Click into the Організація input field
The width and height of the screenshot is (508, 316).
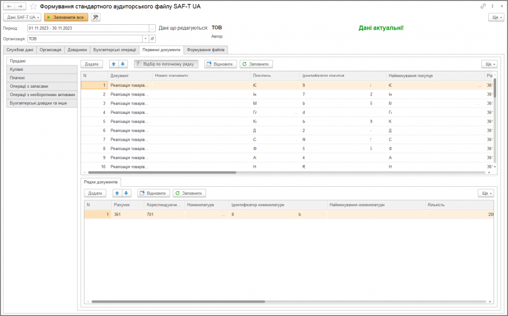pos(85,39)
